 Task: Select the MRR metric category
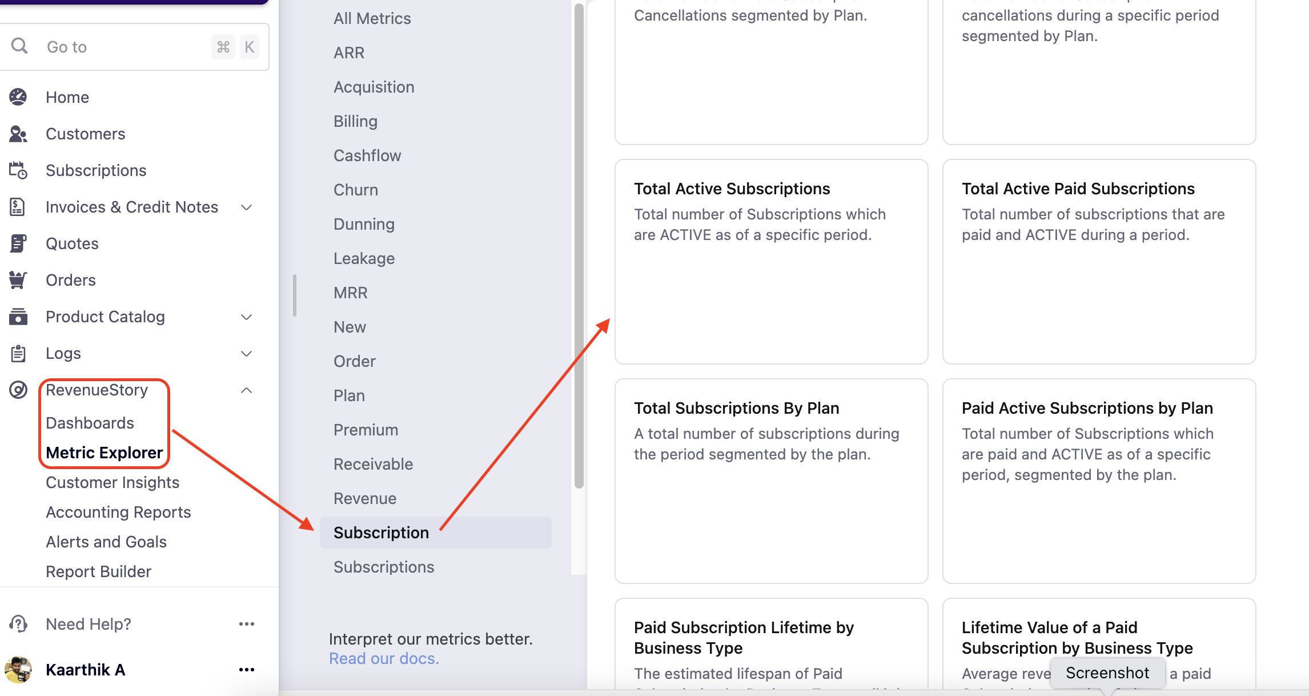(x=351, y=293)
